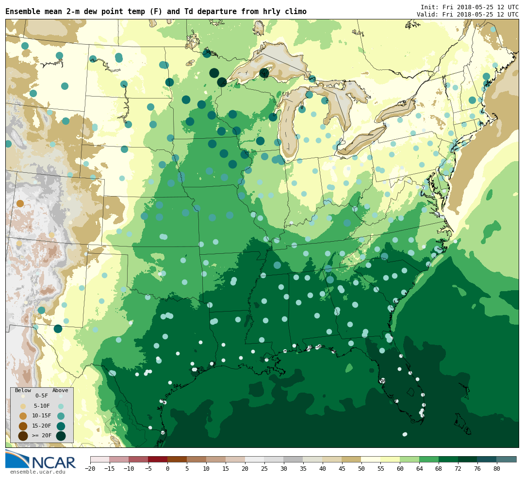The width and height of the screenshot is (524, 478).
Task: Click the '15-20F' legend label
Action: [x=42, y=426]
